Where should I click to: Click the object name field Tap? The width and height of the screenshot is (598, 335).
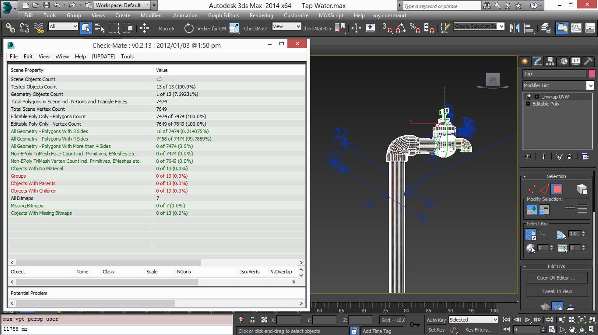coord(554,74)
